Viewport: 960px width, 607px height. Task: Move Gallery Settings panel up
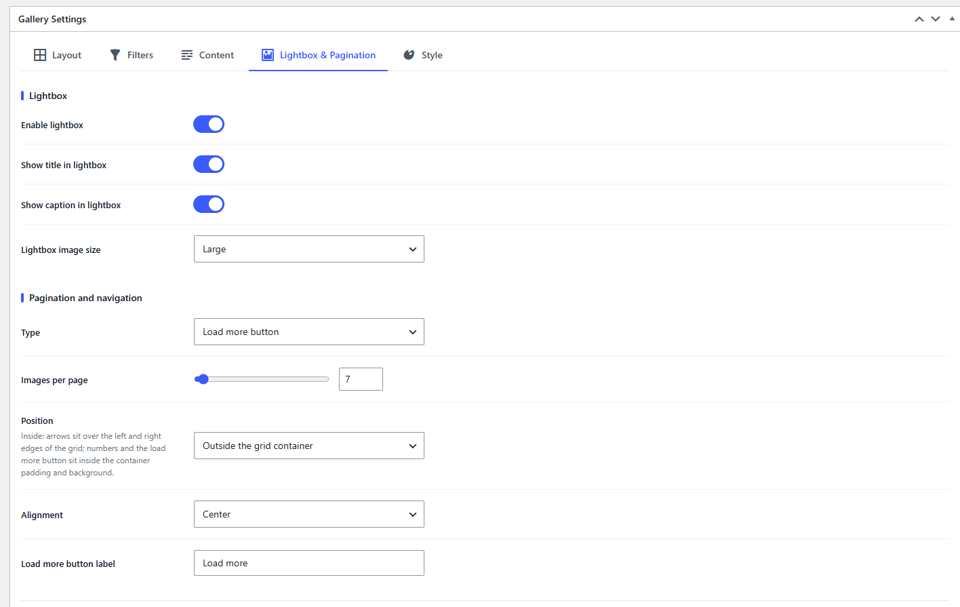coord(919,19)
